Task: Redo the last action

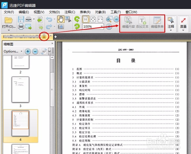Action: 49,27
